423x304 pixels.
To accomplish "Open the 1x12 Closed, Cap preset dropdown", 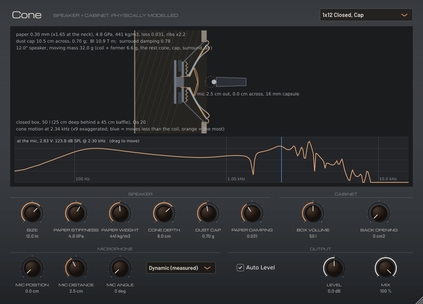I will click(366, 15).
